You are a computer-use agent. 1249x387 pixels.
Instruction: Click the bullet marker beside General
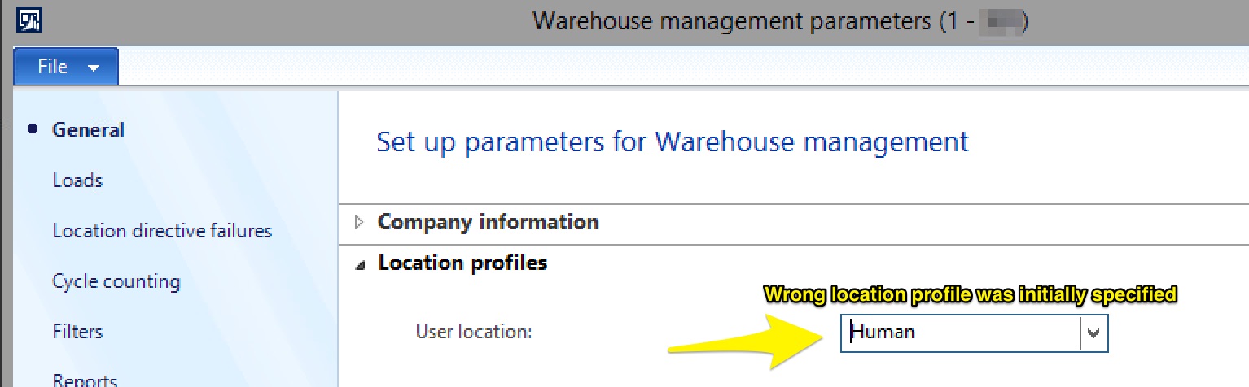pos(33,129)
